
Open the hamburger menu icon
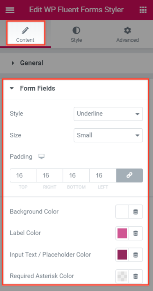click(x=10, y=10)
